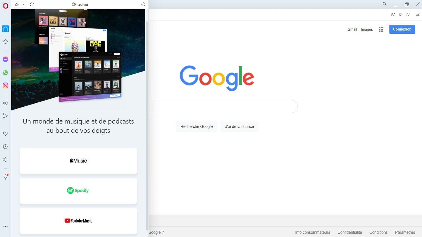Open the History clock icon in sidebar

[x=5, y=147]
